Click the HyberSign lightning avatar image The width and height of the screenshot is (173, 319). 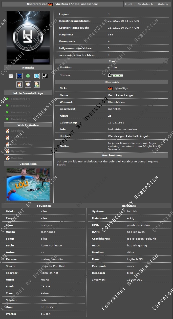28,38
